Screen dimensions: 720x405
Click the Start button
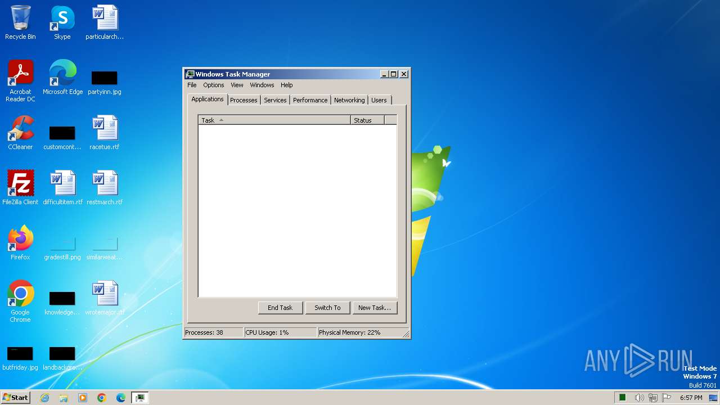pyautogui.click(x=15, y=398)
